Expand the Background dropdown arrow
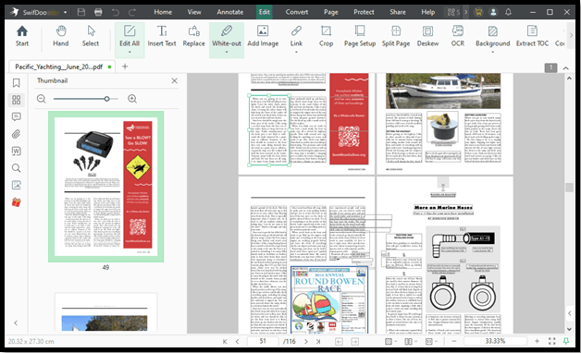Viewport: 581px width, 353px height. point(493,52)
